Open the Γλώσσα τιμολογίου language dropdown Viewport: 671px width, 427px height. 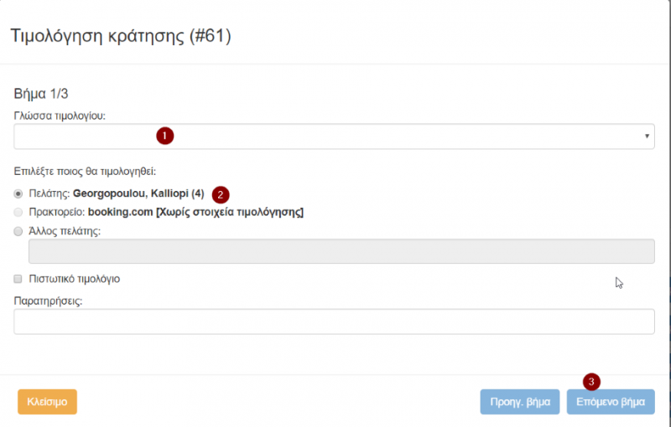334,136
